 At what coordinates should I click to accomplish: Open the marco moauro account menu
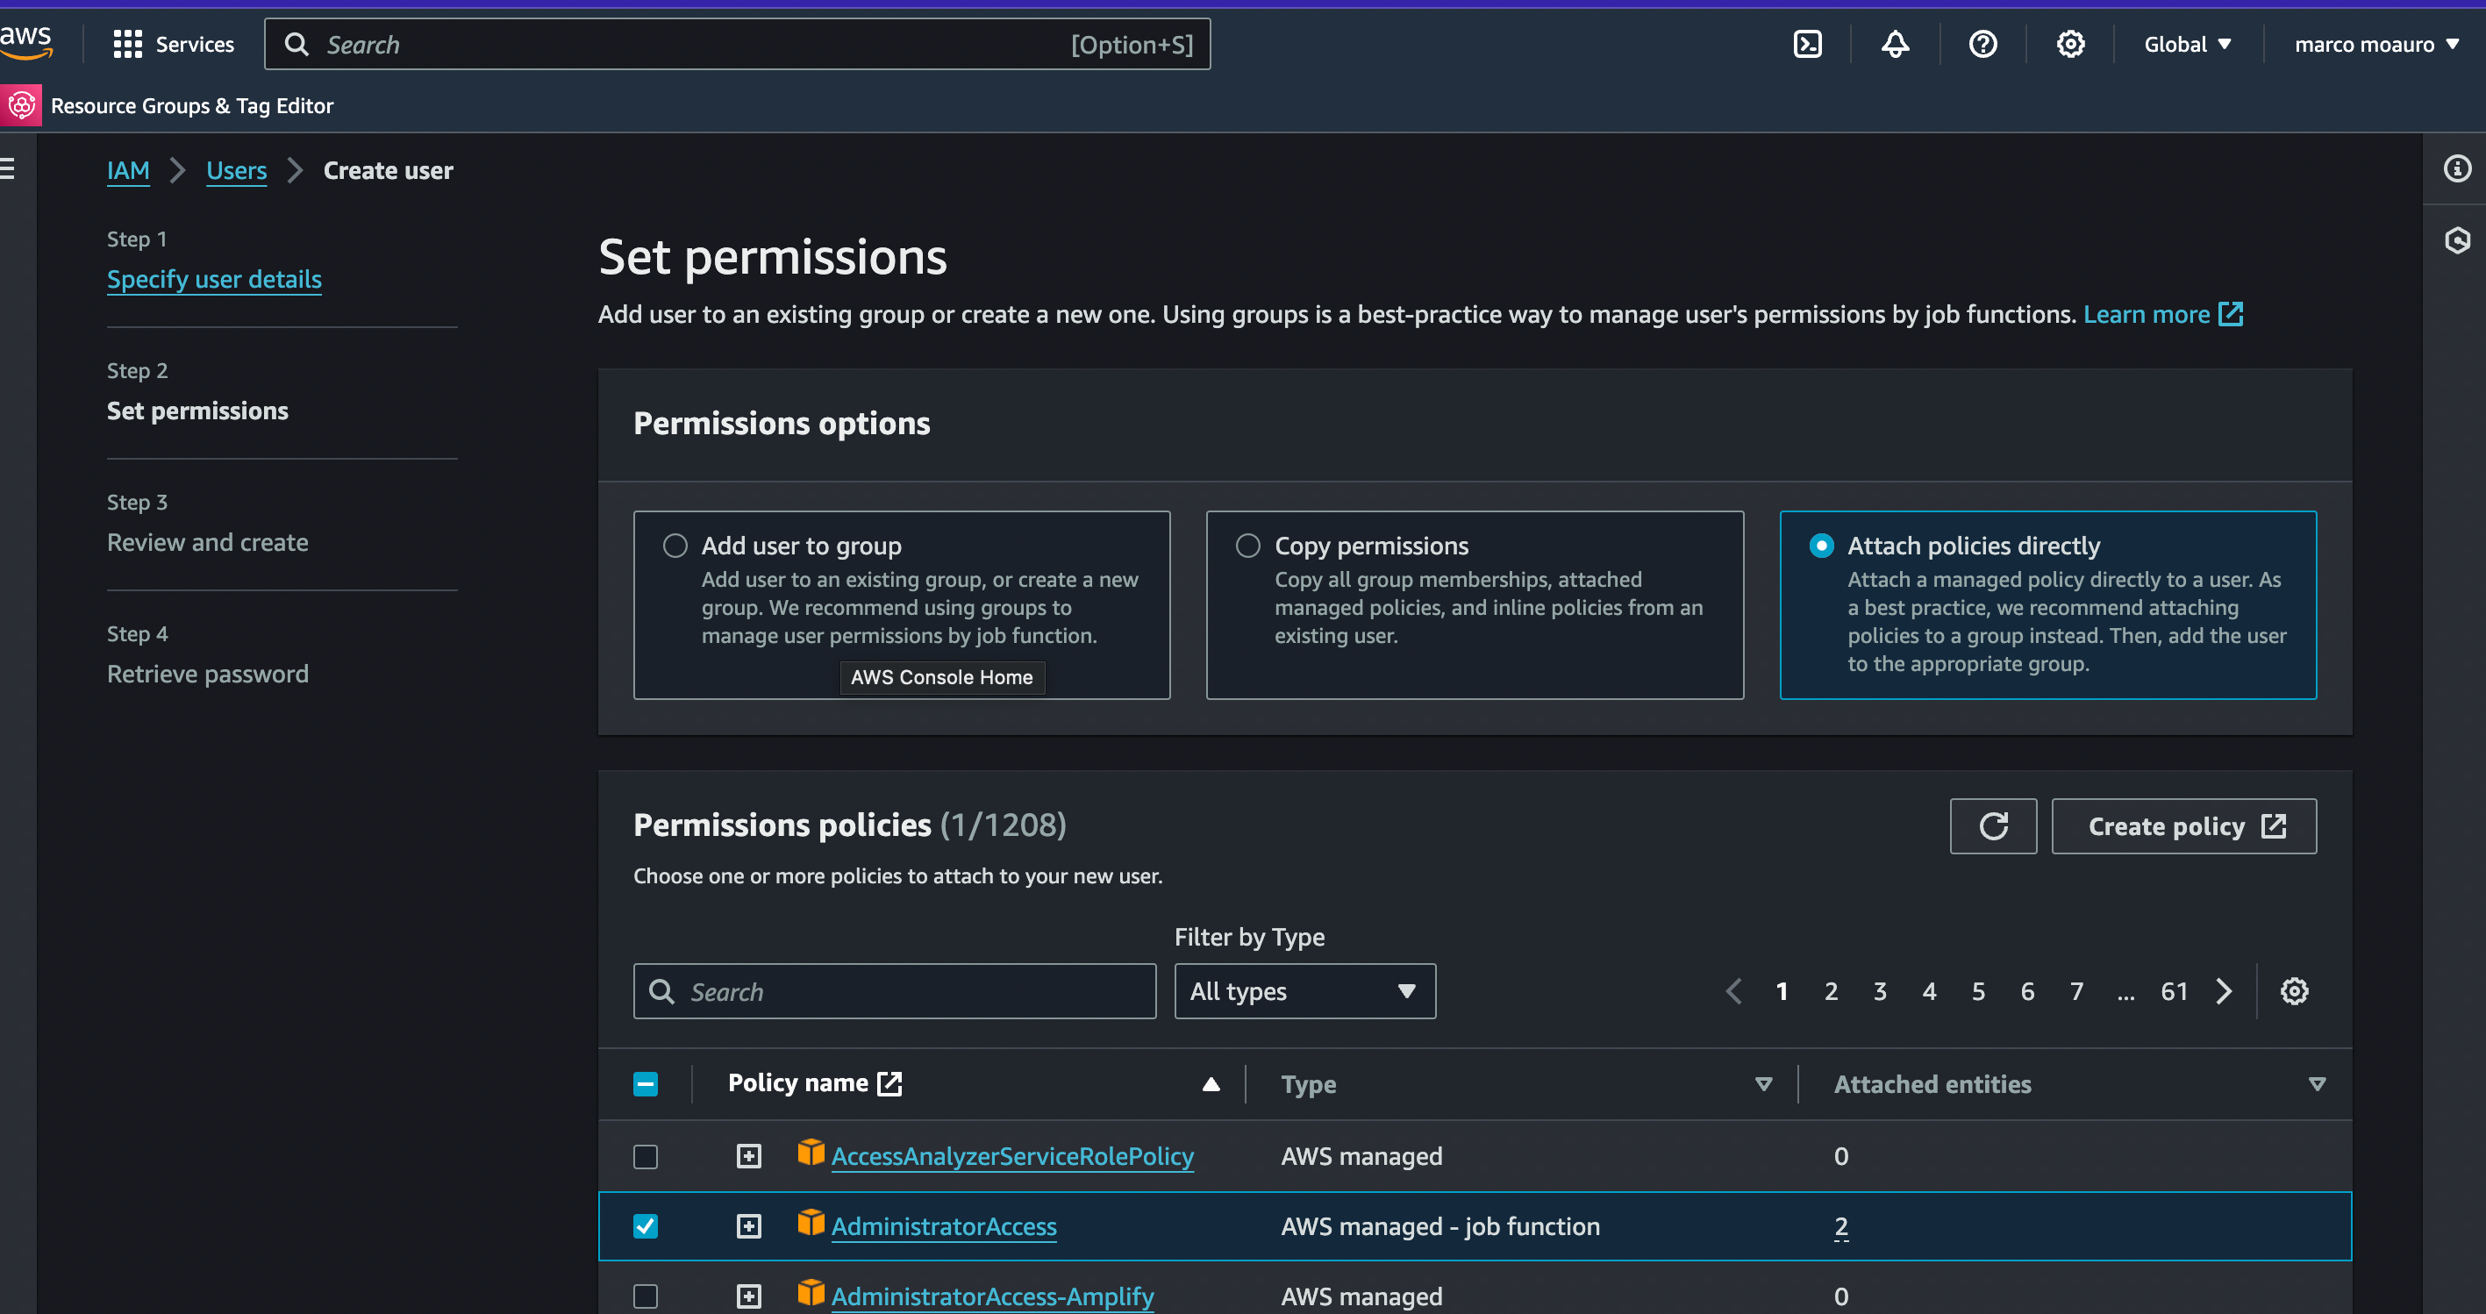click(x=2376, y=43)
